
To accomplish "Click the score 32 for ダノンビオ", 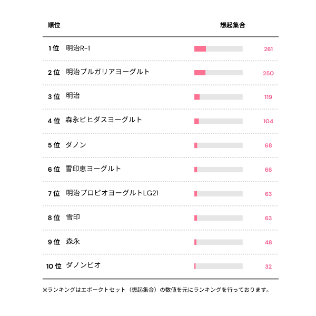I will tap(268, 266).
